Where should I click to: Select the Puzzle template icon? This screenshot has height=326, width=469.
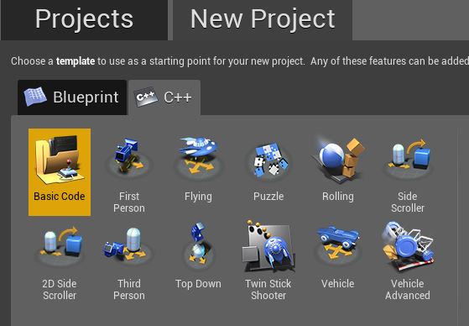tap(268, 160)
